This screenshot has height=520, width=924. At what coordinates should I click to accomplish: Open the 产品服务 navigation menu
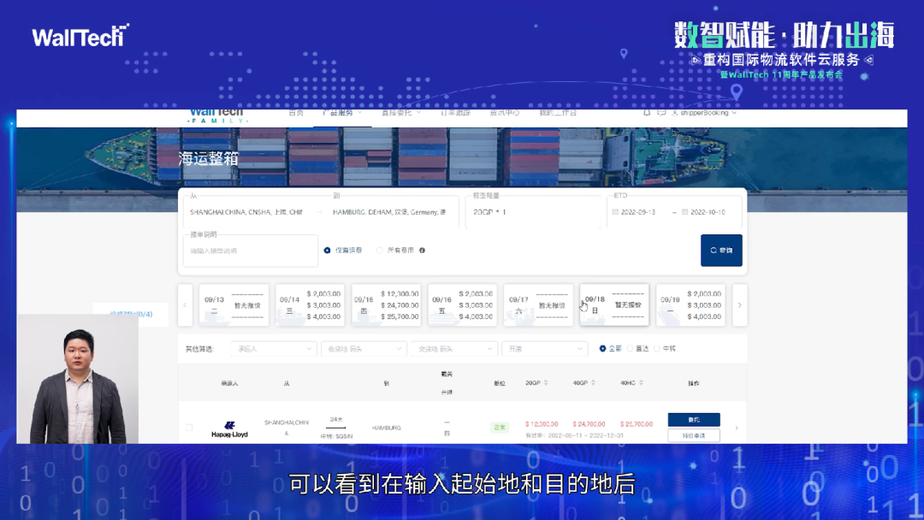click(341, 112)
